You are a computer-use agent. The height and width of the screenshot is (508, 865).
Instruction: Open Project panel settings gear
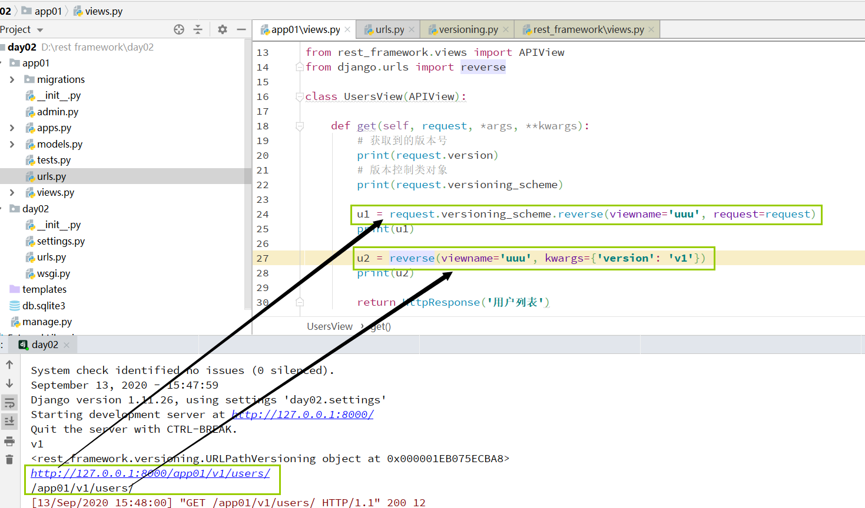pyautogui.click(x=223, y=29)
